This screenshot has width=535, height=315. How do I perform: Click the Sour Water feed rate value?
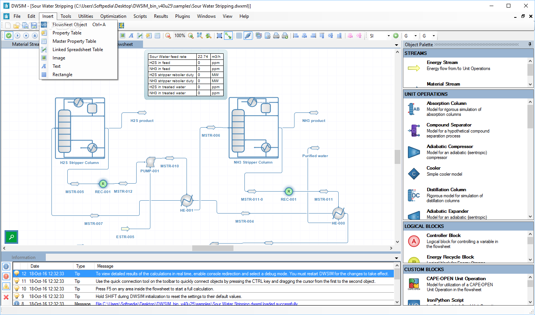coord(203,56)
